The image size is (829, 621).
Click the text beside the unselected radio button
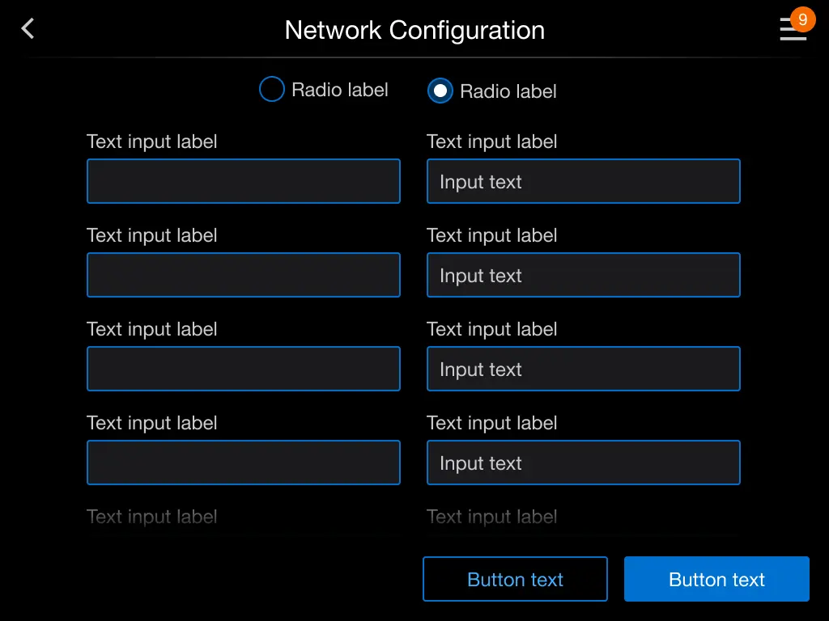(x=339, y=90)
